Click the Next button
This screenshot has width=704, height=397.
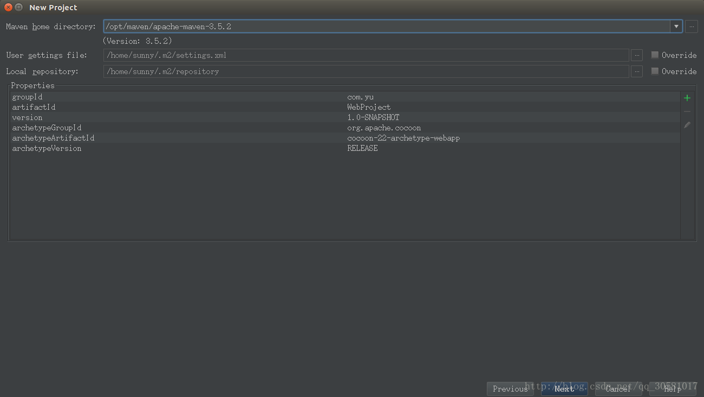point(564,389)
